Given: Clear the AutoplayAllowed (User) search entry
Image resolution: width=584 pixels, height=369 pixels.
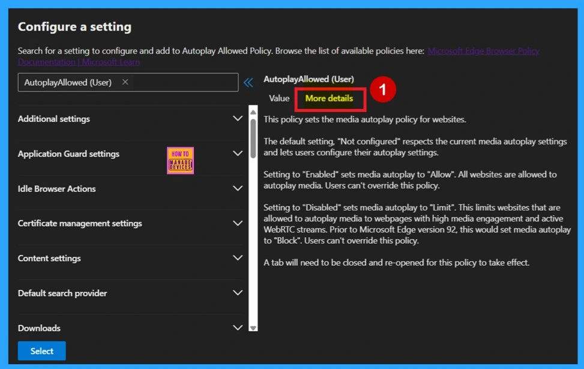Looking at the screenshot, I should (125, 82).
